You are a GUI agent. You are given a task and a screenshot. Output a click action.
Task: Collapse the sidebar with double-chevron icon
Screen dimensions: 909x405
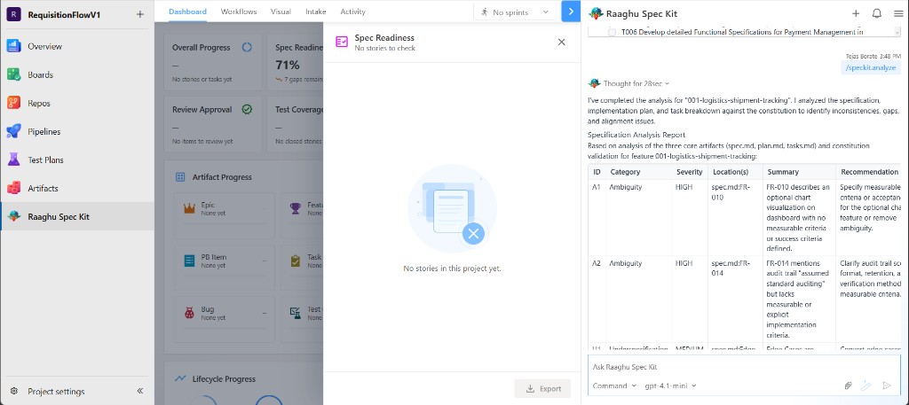139,391
